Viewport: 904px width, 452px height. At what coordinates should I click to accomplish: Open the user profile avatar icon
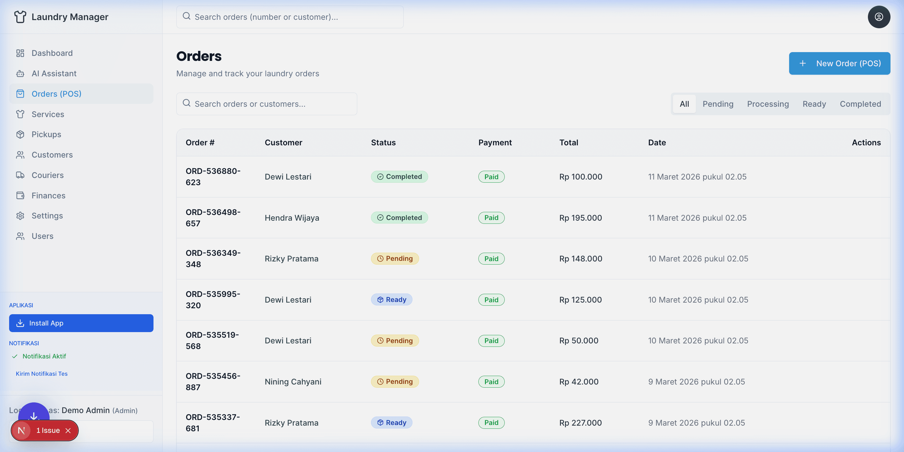point(878,17)
